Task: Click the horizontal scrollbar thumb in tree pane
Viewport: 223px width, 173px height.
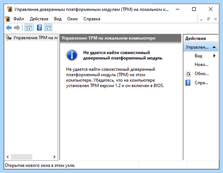Action: (x=22, y=157)
